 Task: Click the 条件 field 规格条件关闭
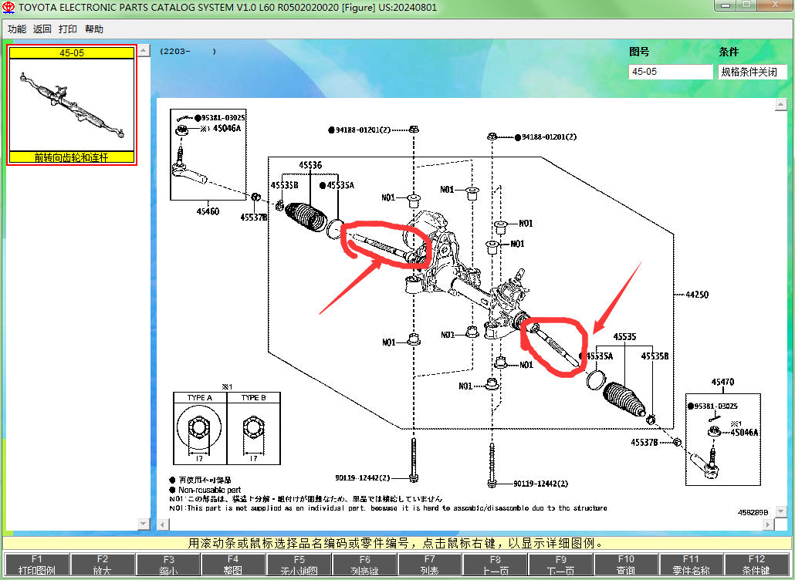752,72
